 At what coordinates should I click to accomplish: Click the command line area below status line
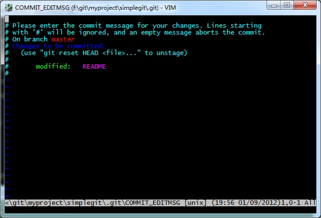(160, 210)
